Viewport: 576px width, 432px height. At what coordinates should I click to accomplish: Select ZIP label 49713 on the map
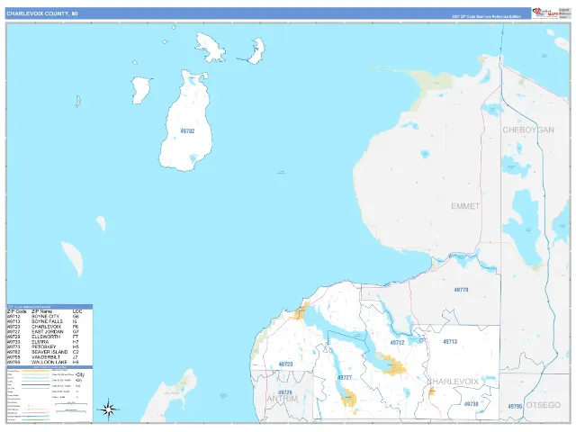click(x=450, y=342)
